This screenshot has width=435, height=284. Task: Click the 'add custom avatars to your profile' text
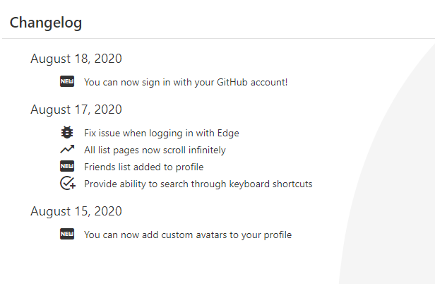pos(187,235)
